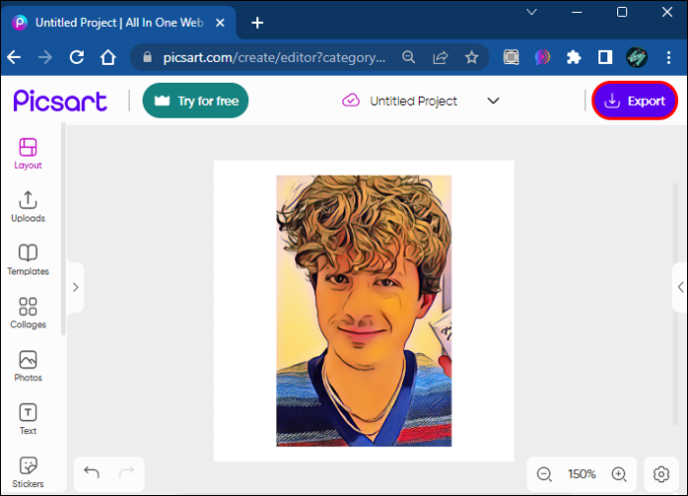Image resolution: width=688 pixels, height=496 pixels.
Task: Click the canvas vertical scrollbar
Action: [x=675, y=304]
